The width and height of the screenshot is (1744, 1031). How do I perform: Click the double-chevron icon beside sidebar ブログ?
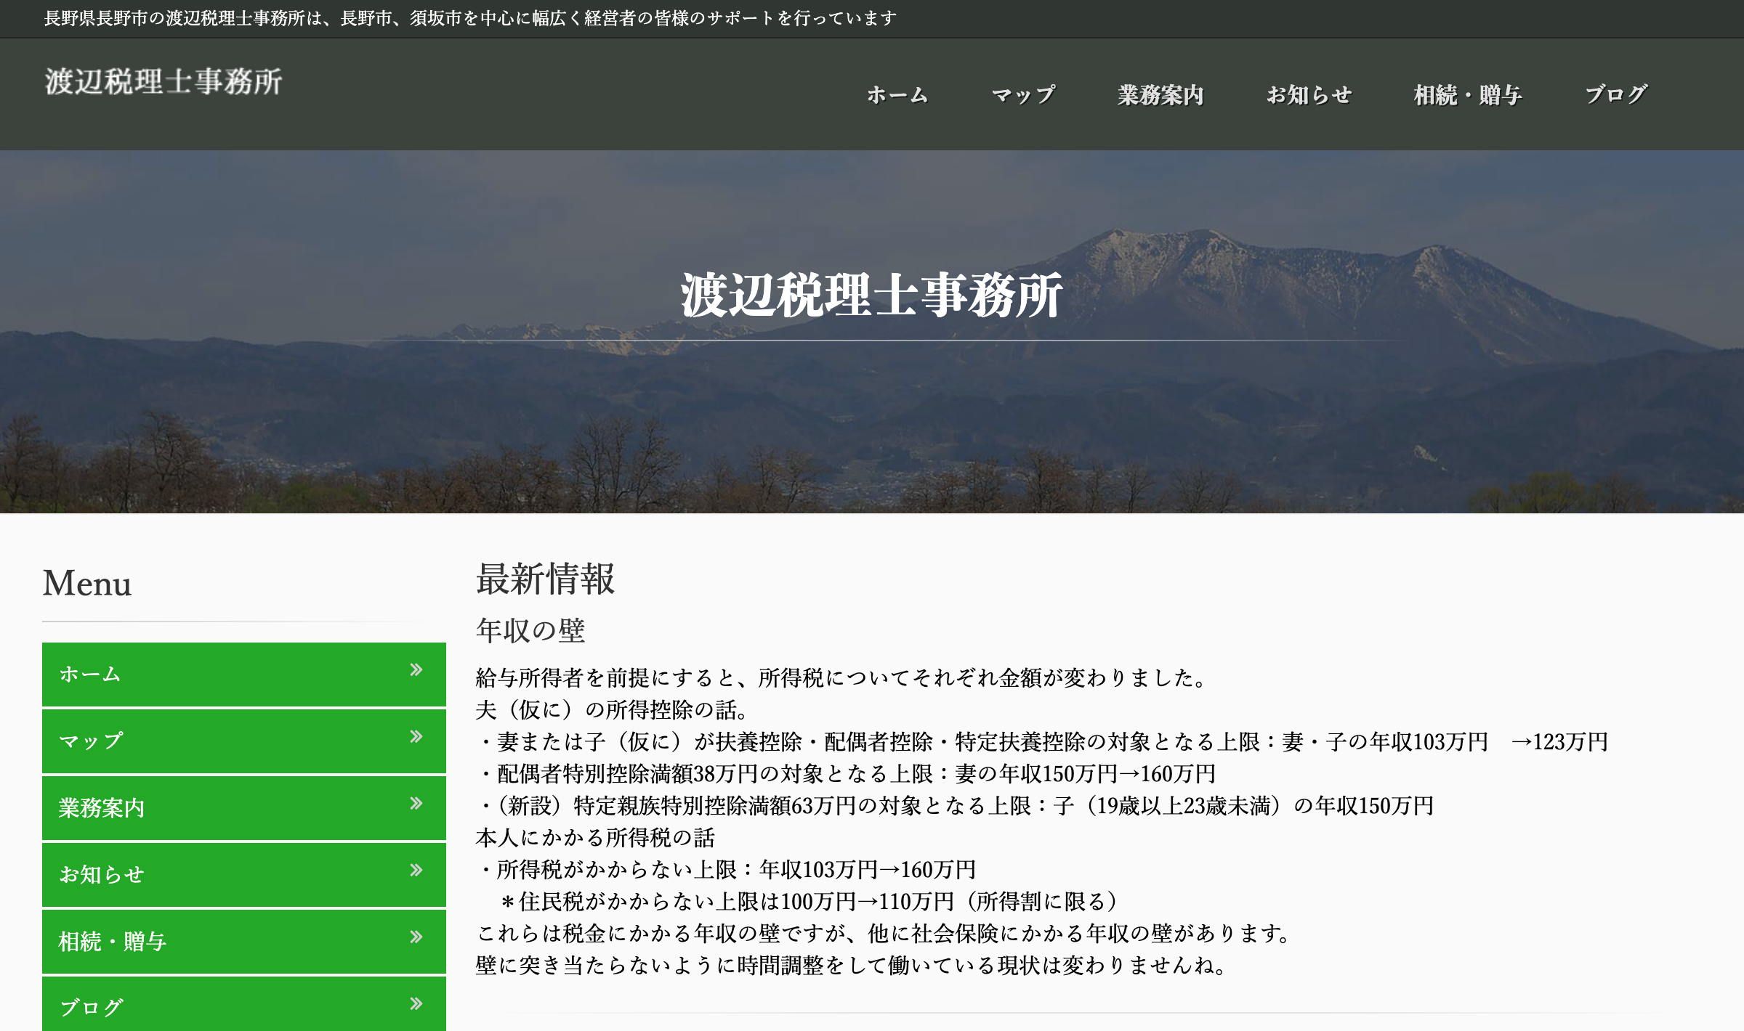416,1004
